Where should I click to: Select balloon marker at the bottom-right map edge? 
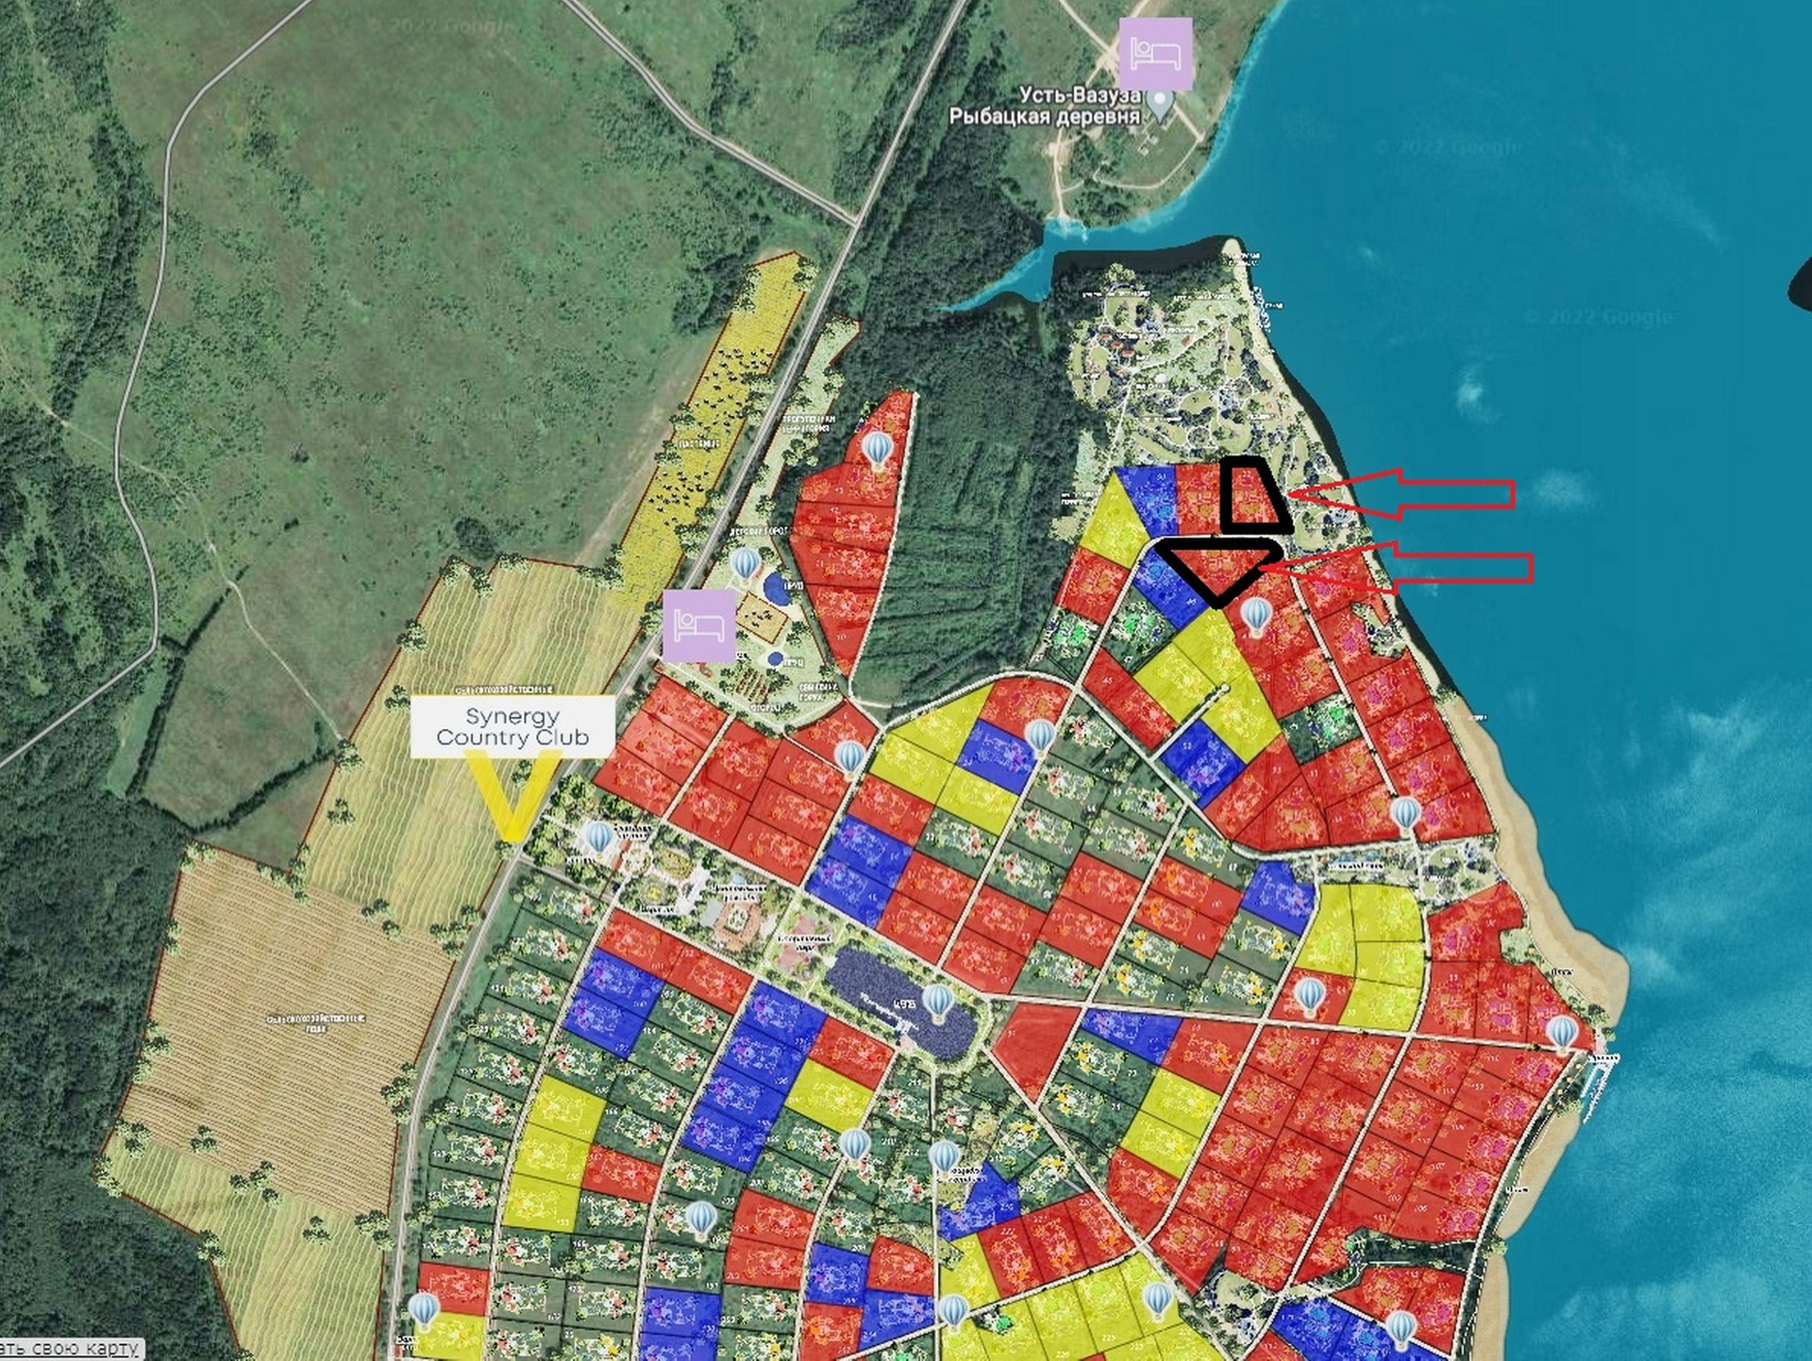1400,1328
